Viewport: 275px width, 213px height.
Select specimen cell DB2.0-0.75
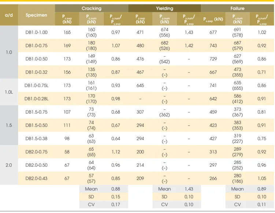click(x=36, y=152)
